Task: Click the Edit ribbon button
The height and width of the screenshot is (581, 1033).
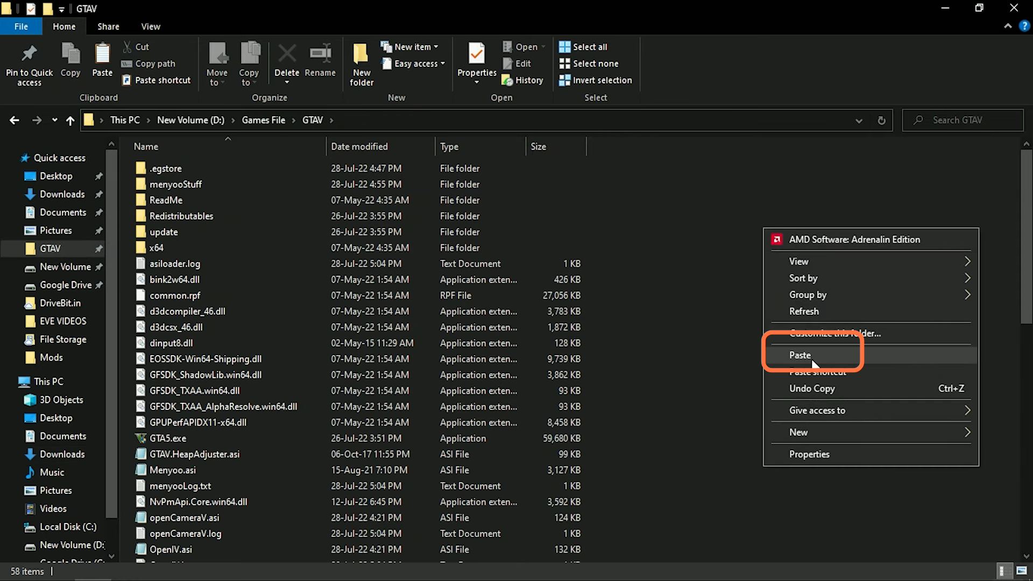Action: 516,63
